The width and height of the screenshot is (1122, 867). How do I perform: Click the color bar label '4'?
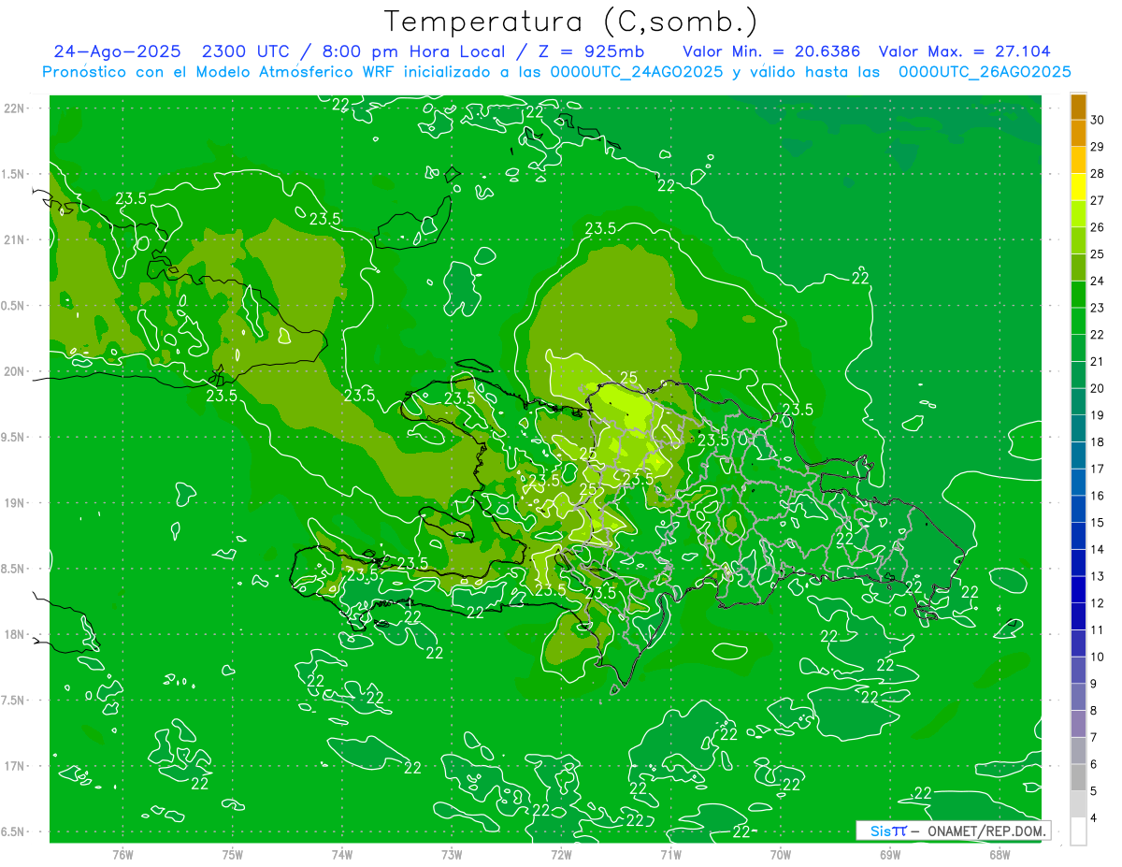(1094, 818)
